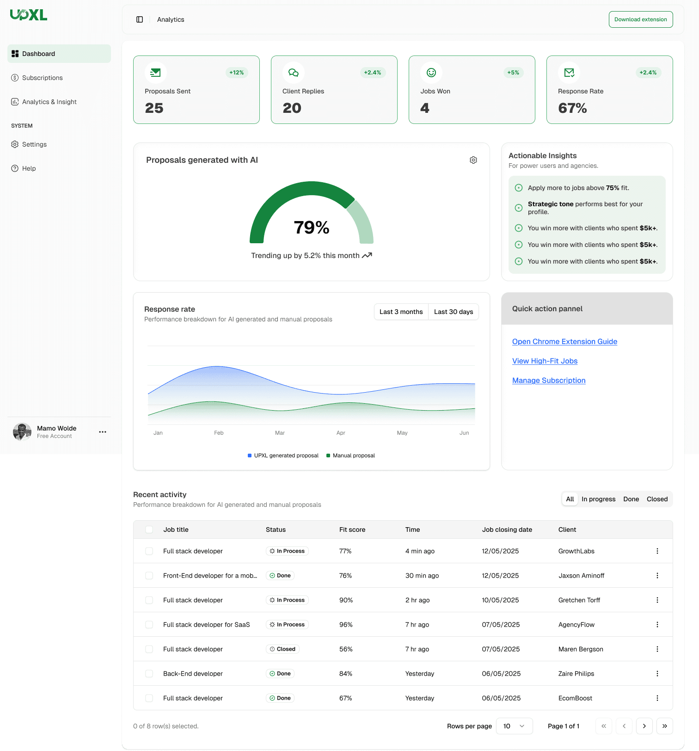Select the GrowthLabs row checkbox

[x=149, y=551]
